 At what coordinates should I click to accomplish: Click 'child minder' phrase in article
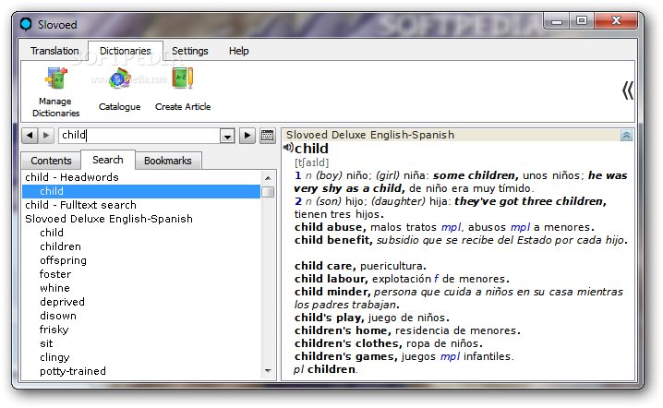332,292
